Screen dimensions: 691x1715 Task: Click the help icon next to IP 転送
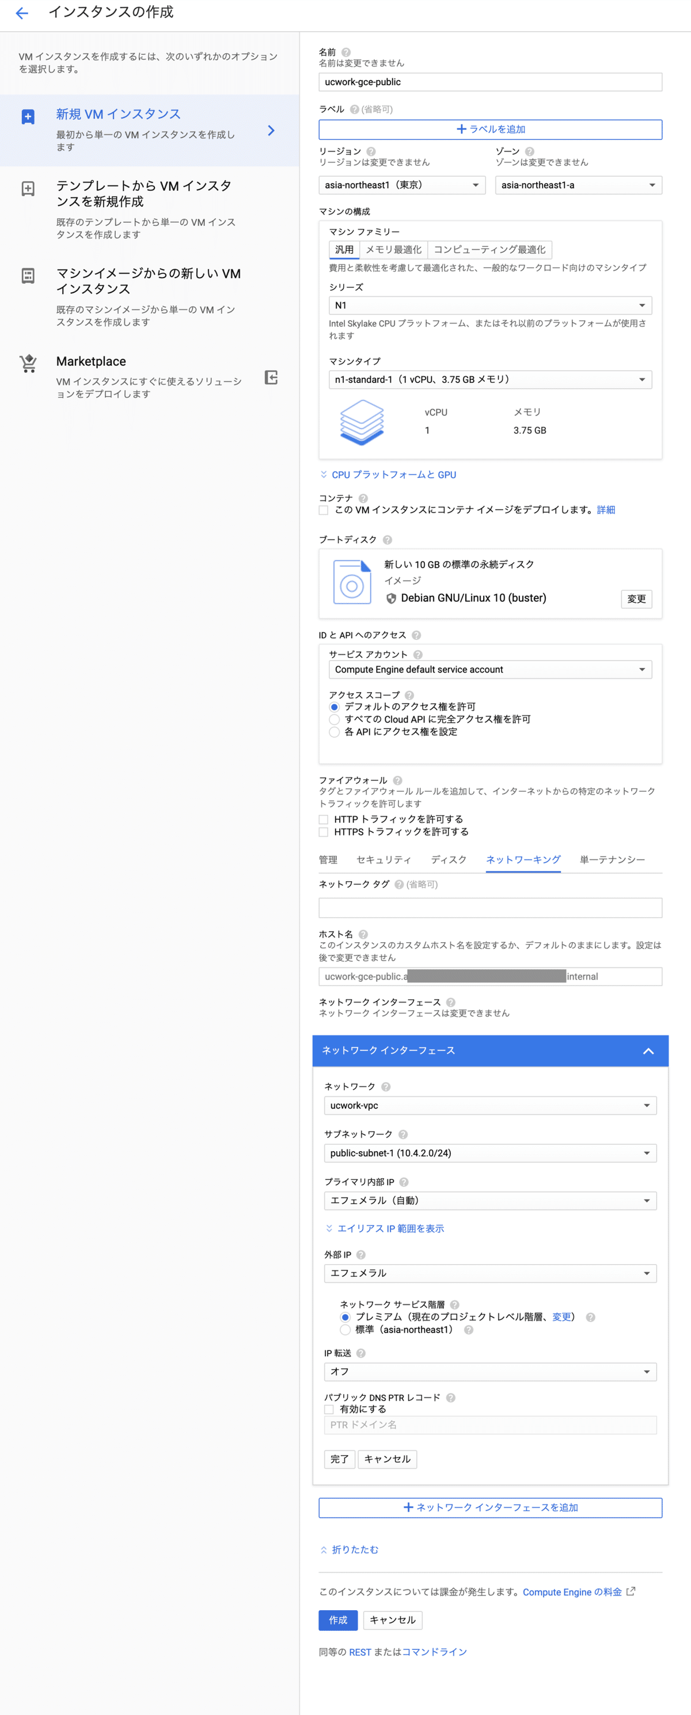tap(362, 1353)
